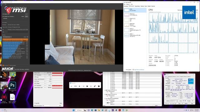Switch to Task Manager Details tab
Image resolution: width=200 pixels, height=112 pixels.
149,6
